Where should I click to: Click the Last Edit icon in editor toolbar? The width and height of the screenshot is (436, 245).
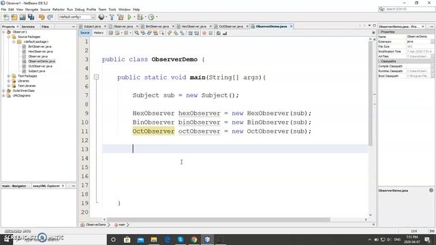(110, 33)
